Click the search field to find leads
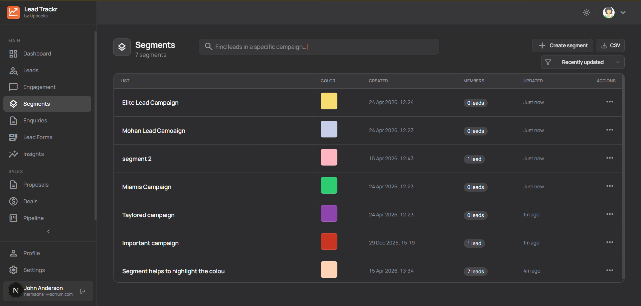 [x=319, y=47]
